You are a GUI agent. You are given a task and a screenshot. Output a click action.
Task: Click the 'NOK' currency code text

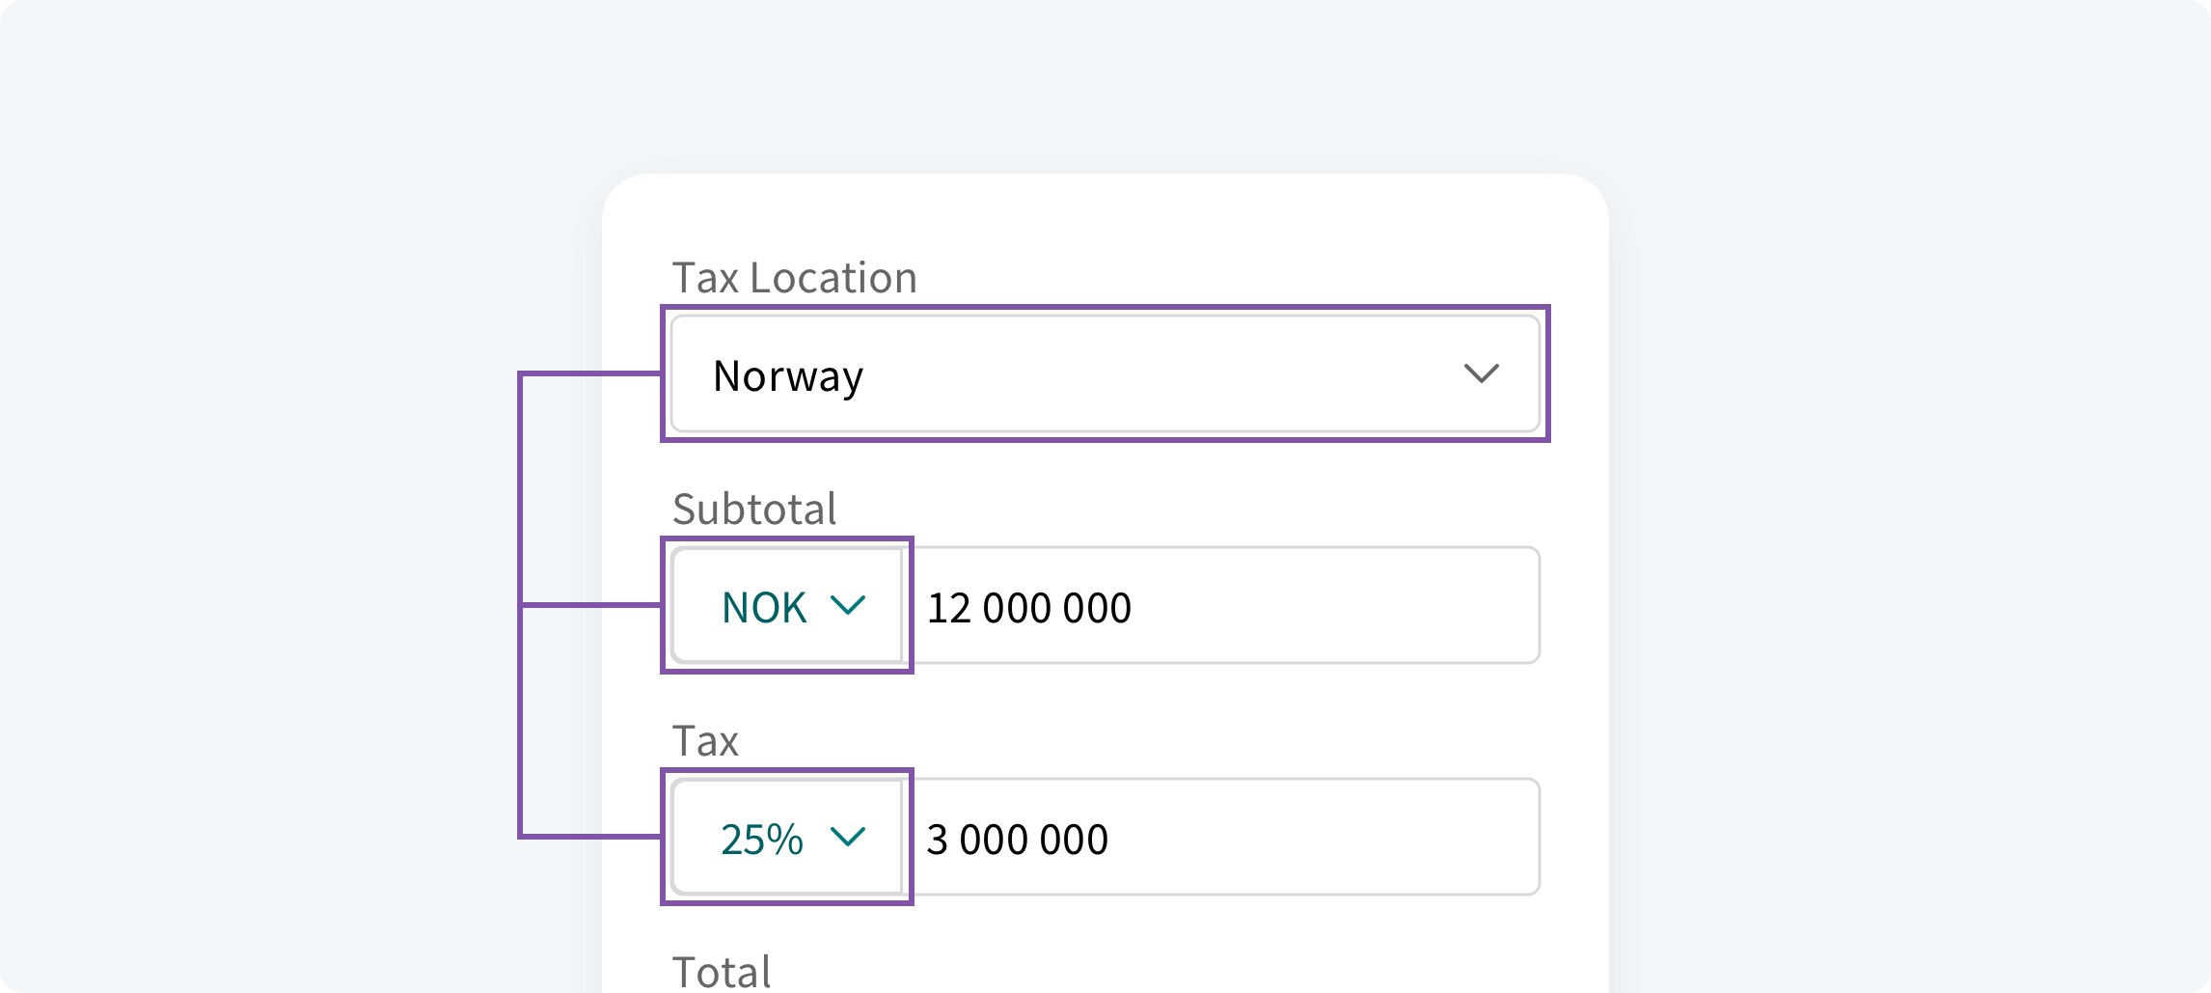point(764,608)
